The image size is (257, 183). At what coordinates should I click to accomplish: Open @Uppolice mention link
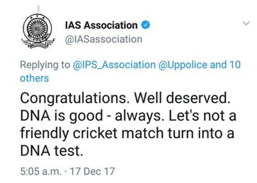[183, 65]
